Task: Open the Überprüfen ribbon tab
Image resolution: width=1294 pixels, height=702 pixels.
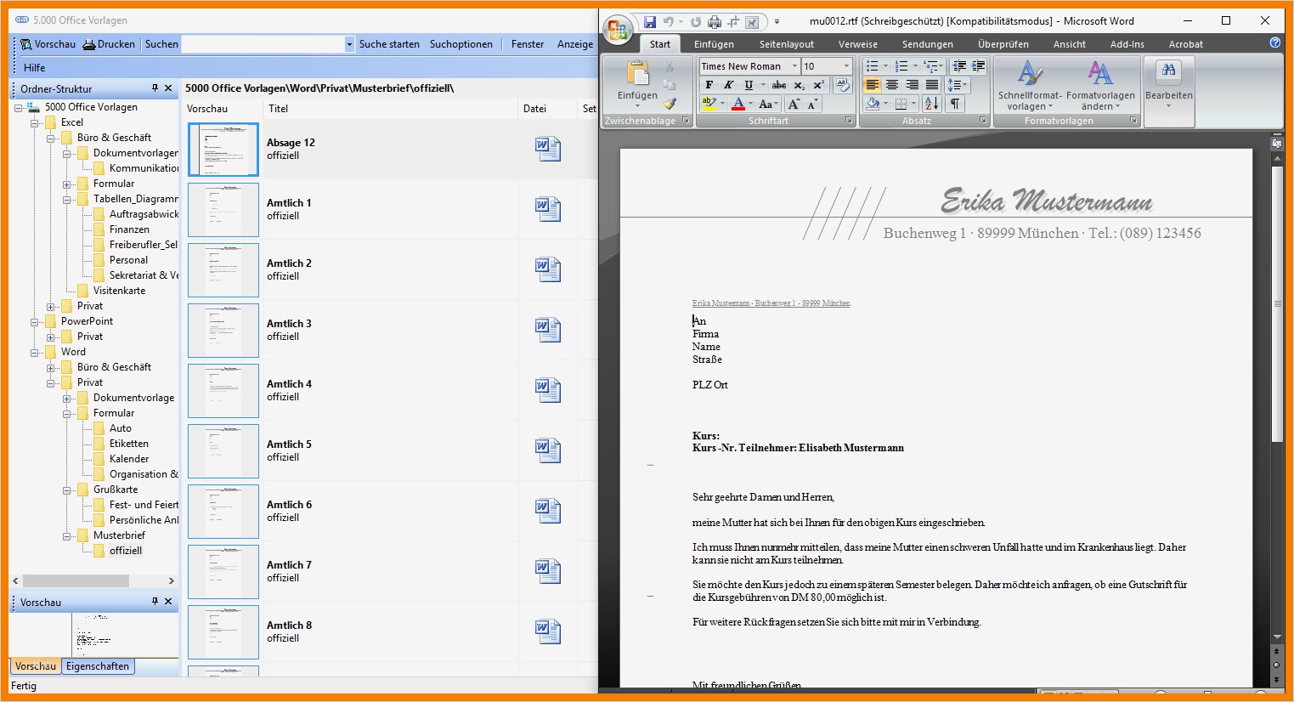Action: coord(1003,44)
